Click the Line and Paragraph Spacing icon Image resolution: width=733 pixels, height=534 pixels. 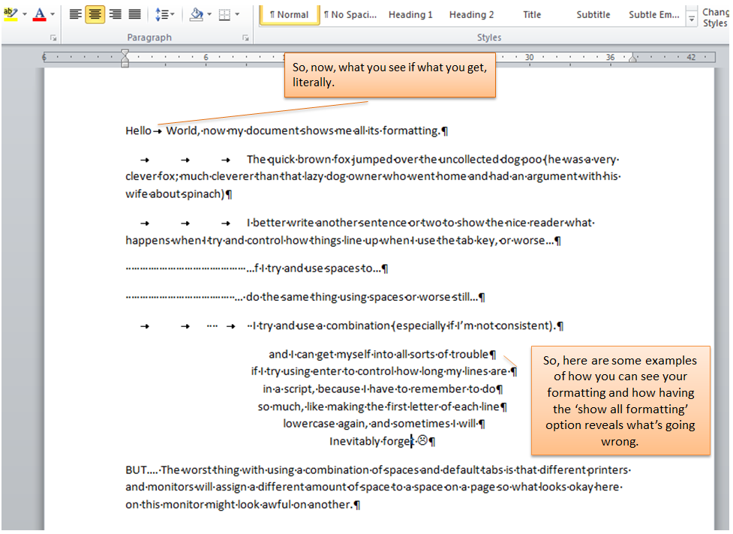tap(162, 13)
